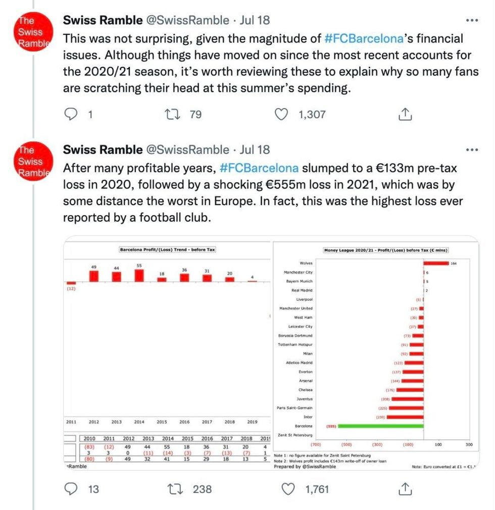This screenshot has height=510, width=495.
Task: Like the tweet with 1,761 likes
Action: [x=288, y=489]
